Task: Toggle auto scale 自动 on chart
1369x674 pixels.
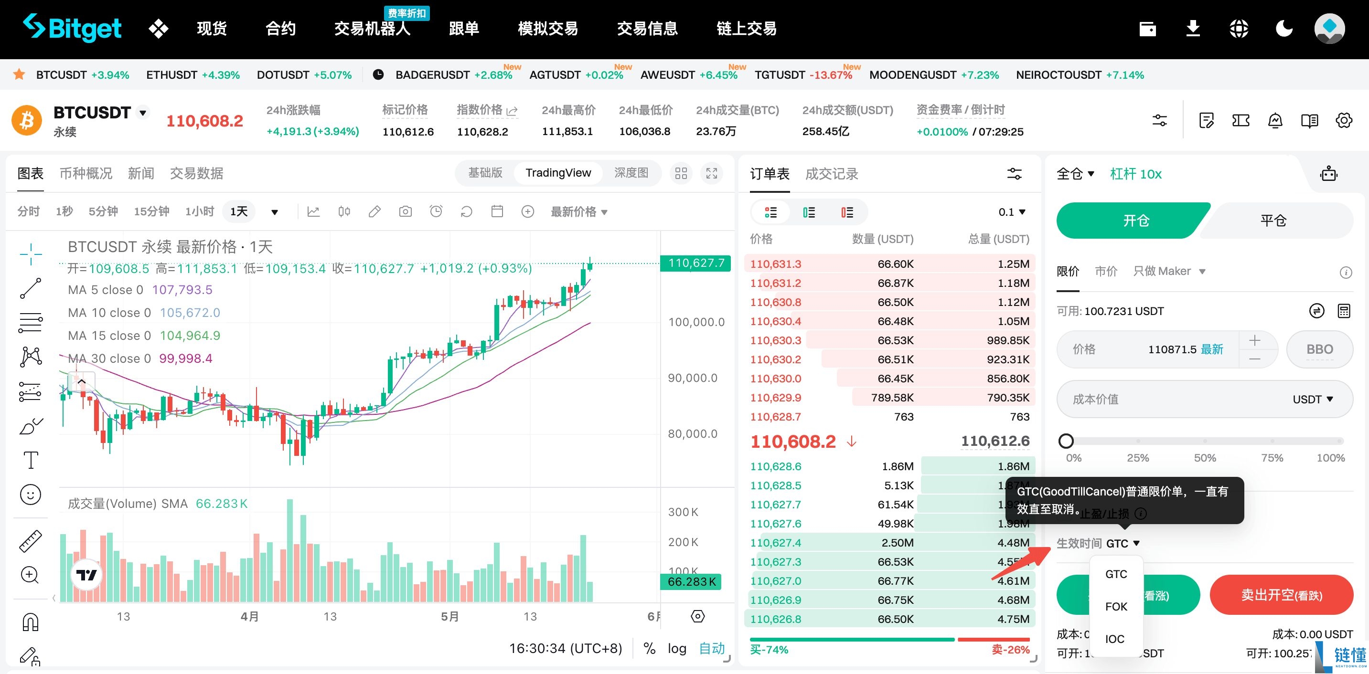Action: pos(712,648)
